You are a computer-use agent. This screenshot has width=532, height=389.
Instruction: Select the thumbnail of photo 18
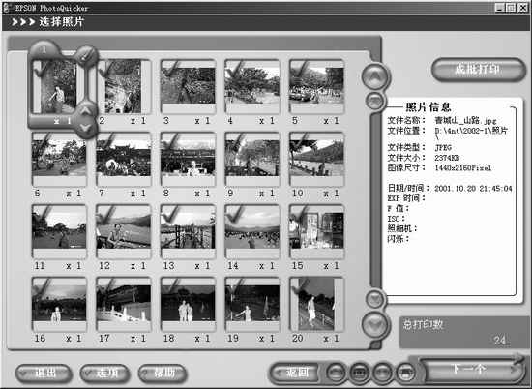point(188,304)
